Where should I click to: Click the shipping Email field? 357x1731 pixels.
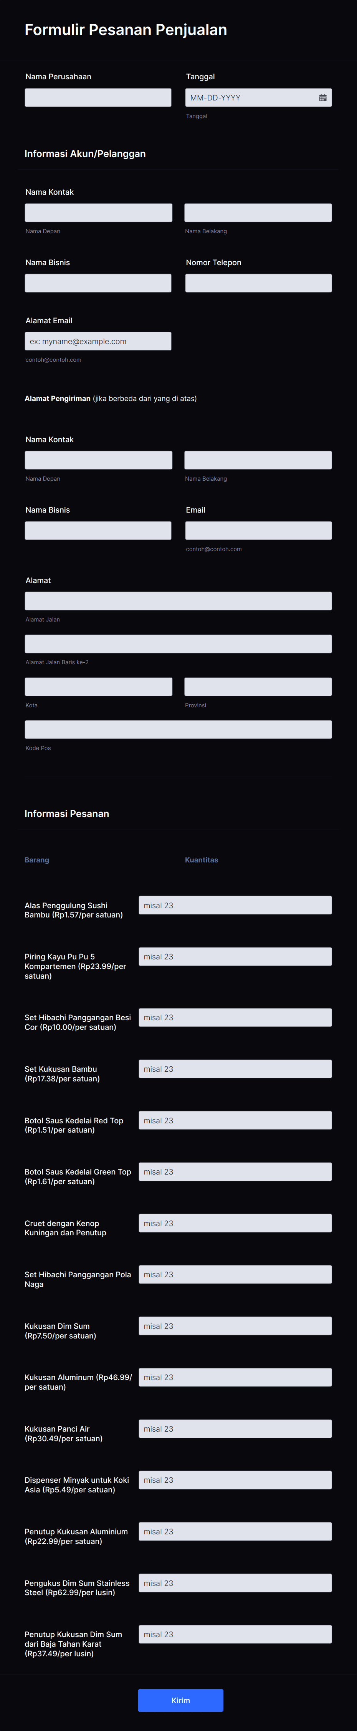[x=258, y=530]
